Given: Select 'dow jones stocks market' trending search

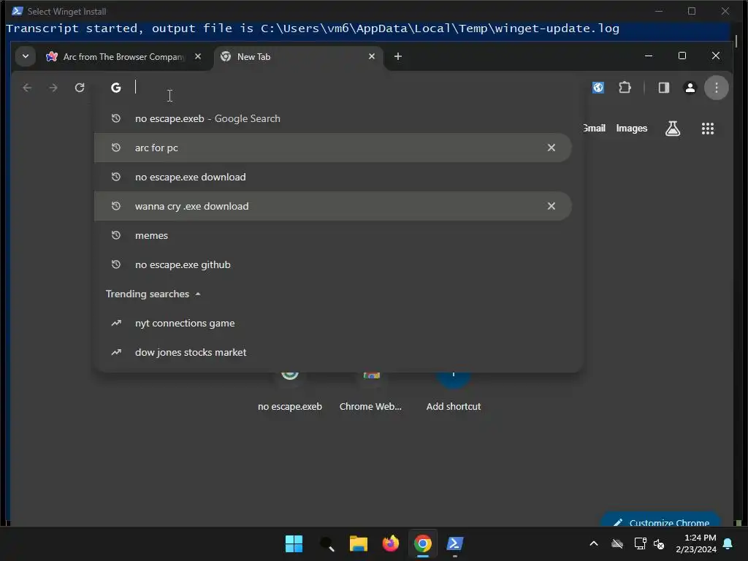Looking at the screenshot, I should pyautogui.click(x=332, y=353).
